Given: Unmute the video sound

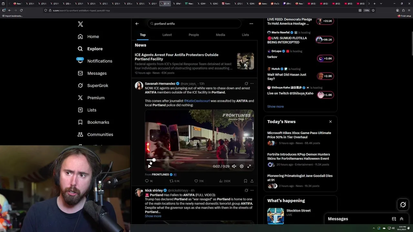Looking at the screenshot, I should tap(234, 166).
